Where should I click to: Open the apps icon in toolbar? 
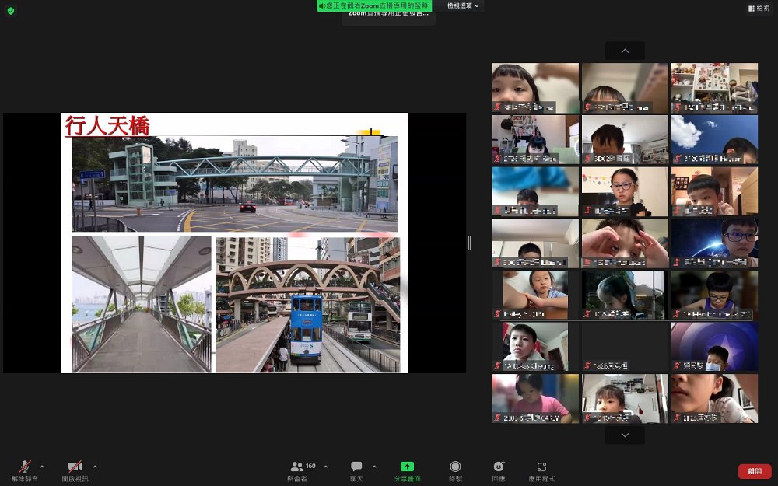542,467
